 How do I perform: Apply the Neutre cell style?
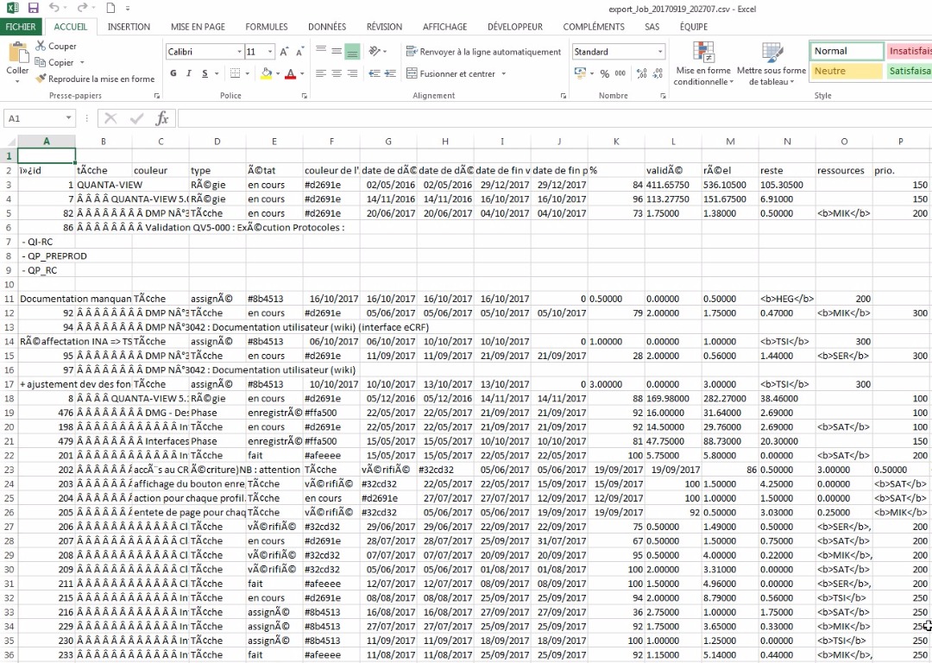pos(847,72)
